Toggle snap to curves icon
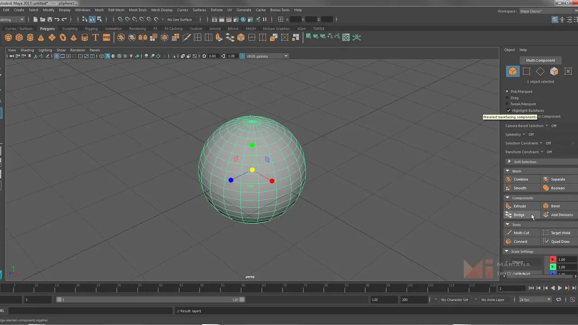The image size is (578, 325). click(x=127, y=19)
